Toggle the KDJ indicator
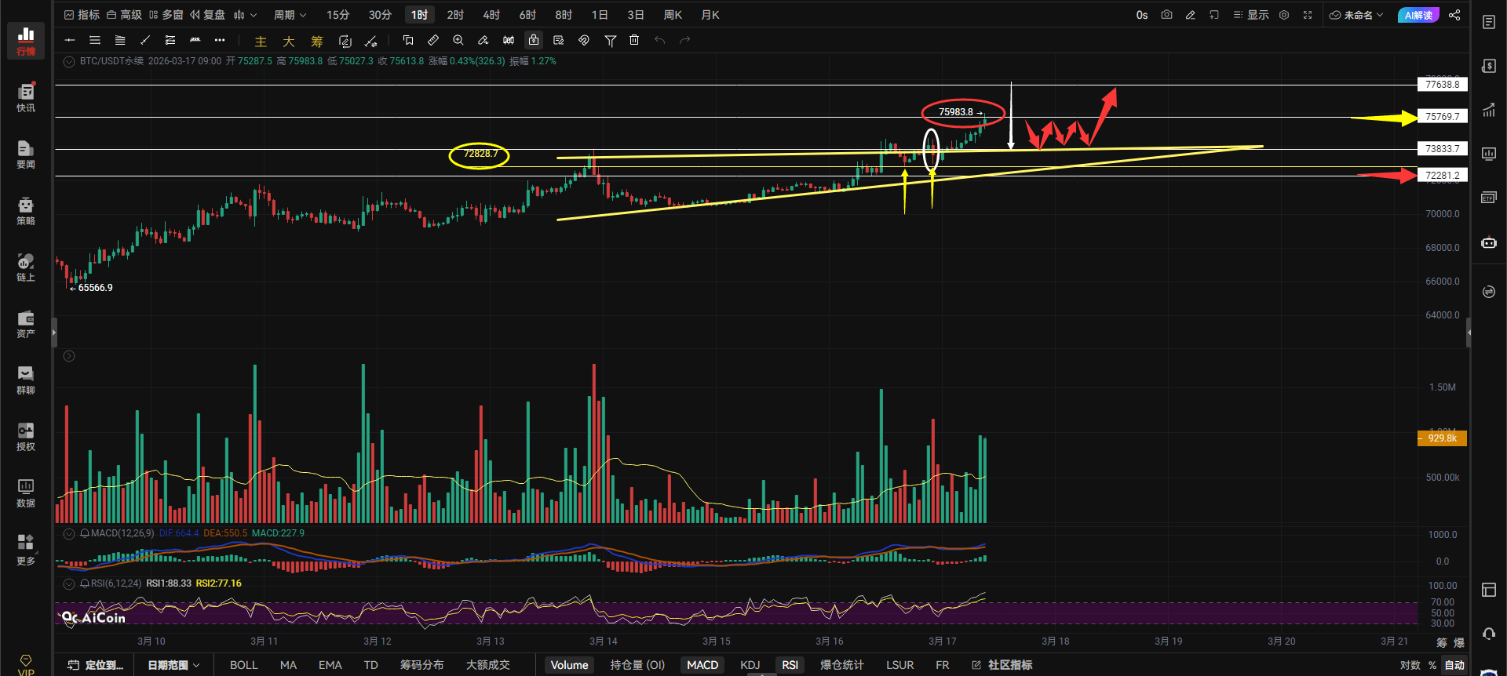The image size is (1507, 676). pos(750,665)
